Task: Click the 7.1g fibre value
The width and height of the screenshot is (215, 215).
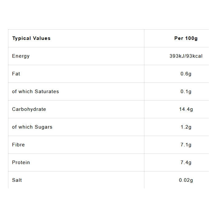Action: 186,145
